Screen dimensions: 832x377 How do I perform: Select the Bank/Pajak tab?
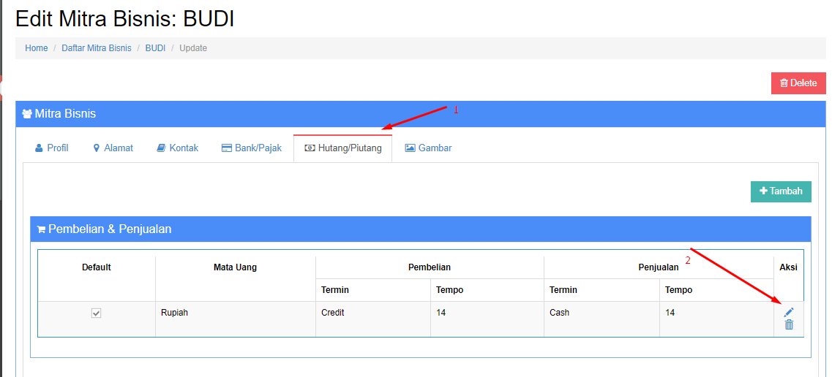tap(252, 148)
